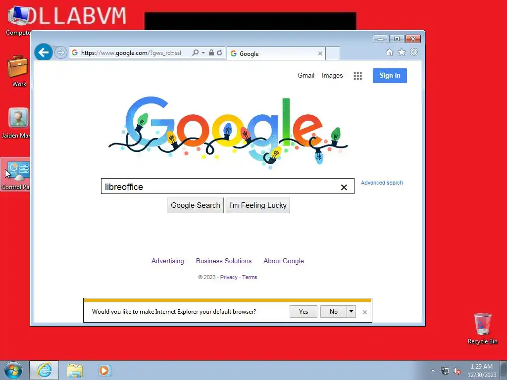507x380 pixels.
Task: Dismiss the default browser notification bar
Action: (x=365, y=312)
